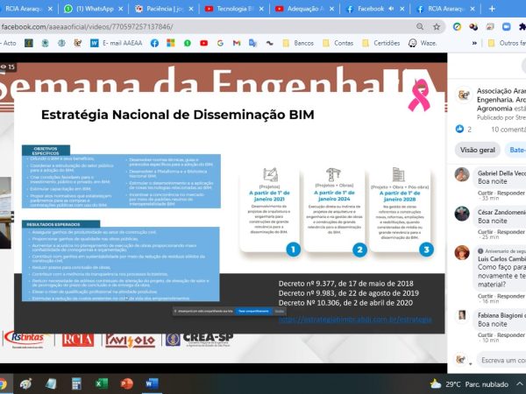Open the Google Translate bookmark icon
This screenshot has width=526, height=394.
point(252,43)
